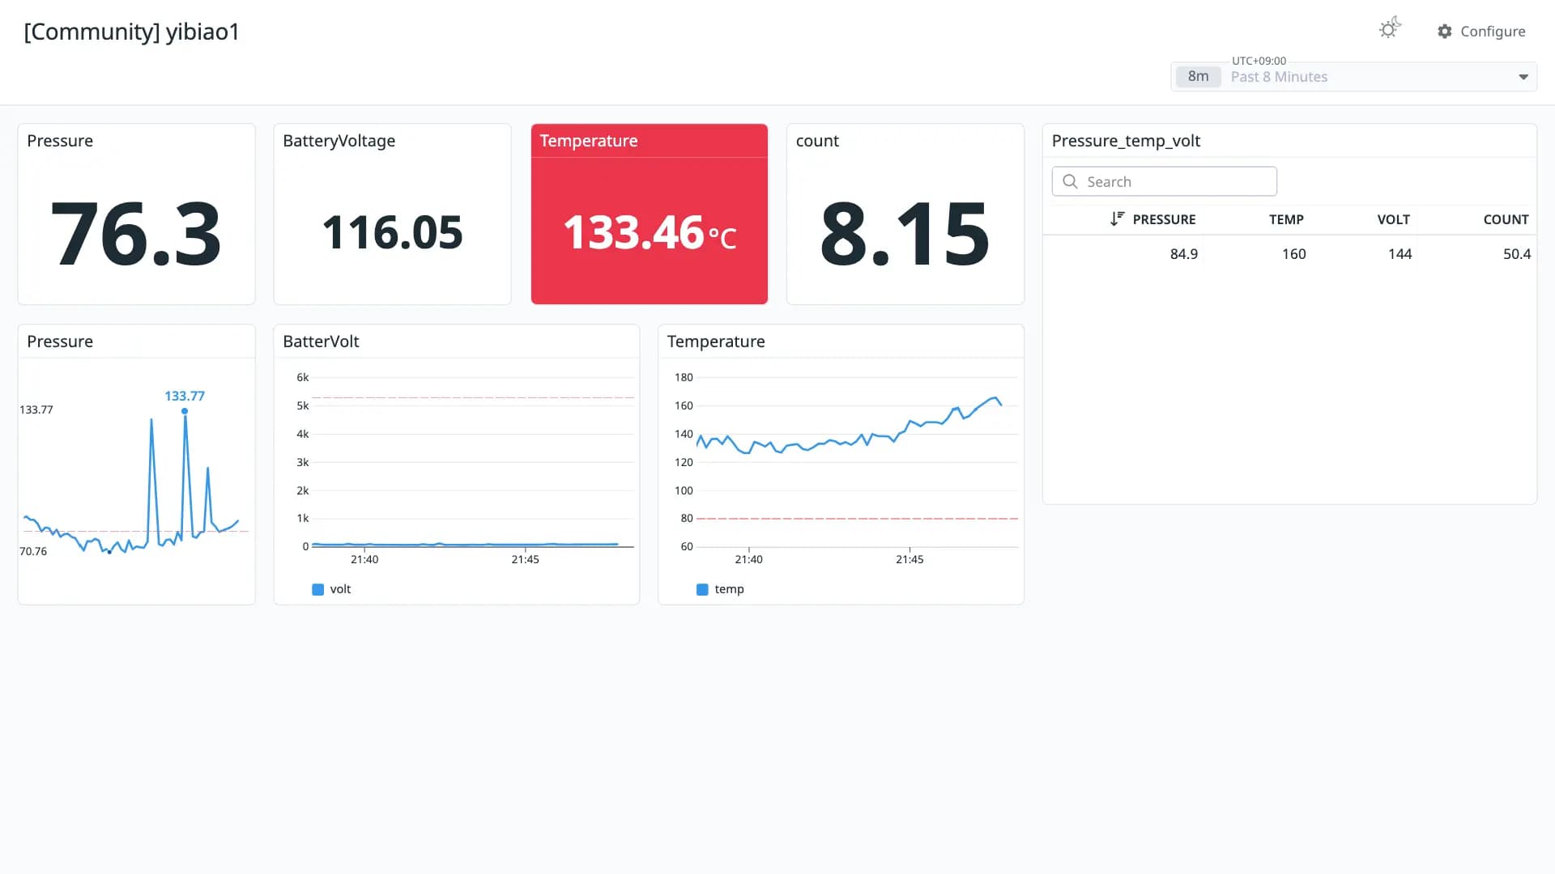Click the volt legend label
1555x874 pixels.
click(340, 589)
